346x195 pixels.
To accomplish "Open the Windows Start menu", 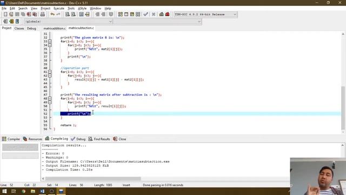I will coord(4,191).
